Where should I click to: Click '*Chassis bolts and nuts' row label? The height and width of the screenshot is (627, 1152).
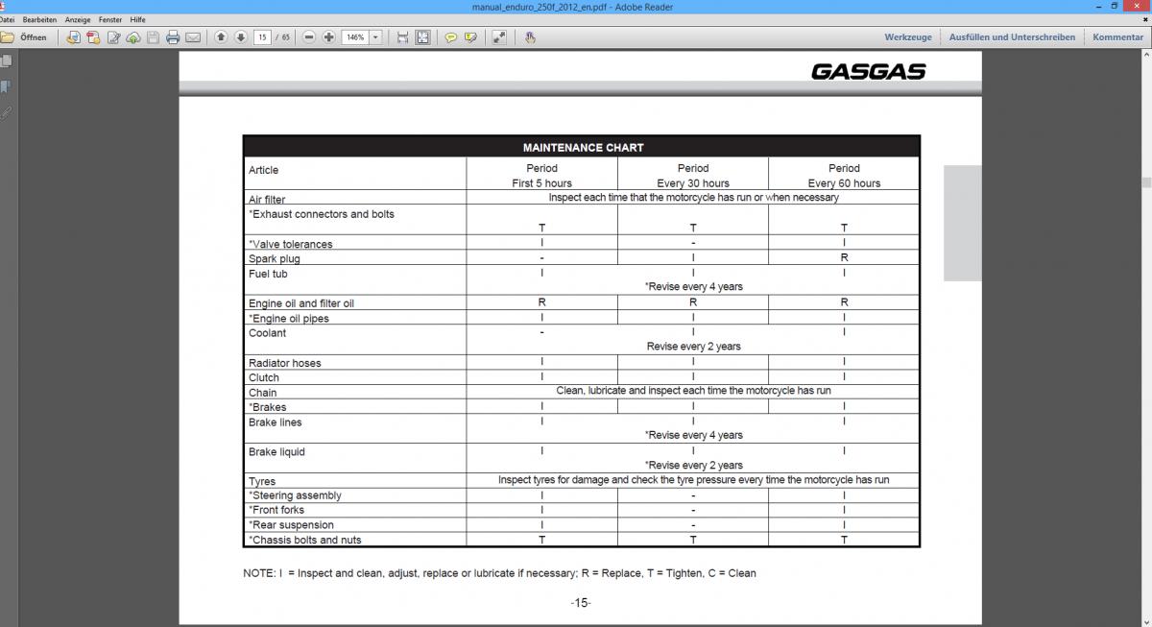coord(305,540)
